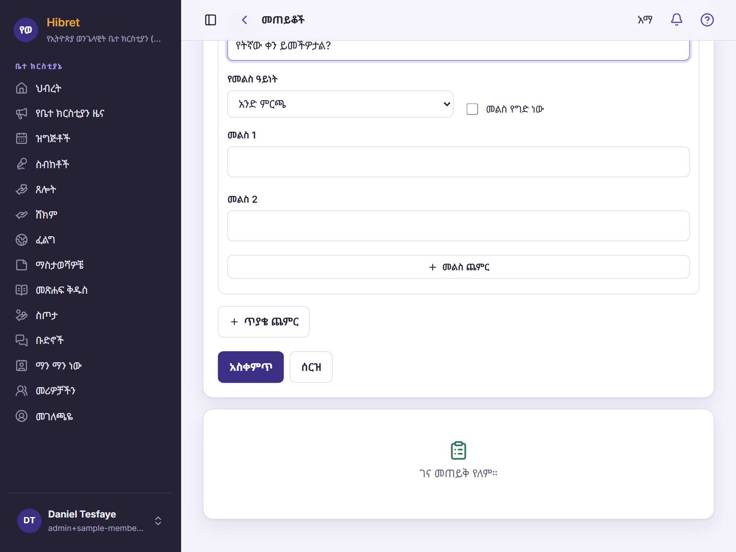Click the Hibret organization logo
Screen dimensions: 736x552
click(x=26, y=30)
